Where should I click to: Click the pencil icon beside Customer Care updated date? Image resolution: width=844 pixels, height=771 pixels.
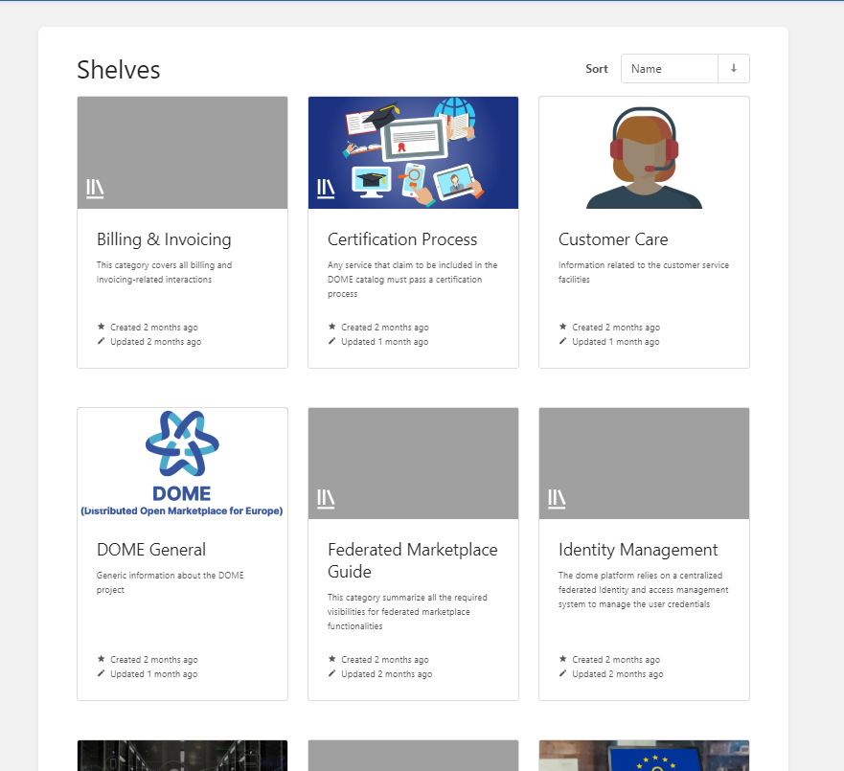[563, 342]
